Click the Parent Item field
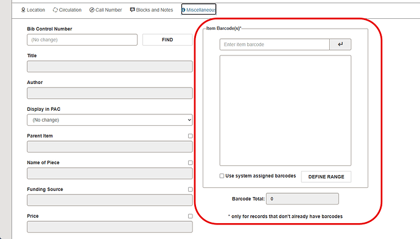The image size is (420, 239). (x=110, y=147)
